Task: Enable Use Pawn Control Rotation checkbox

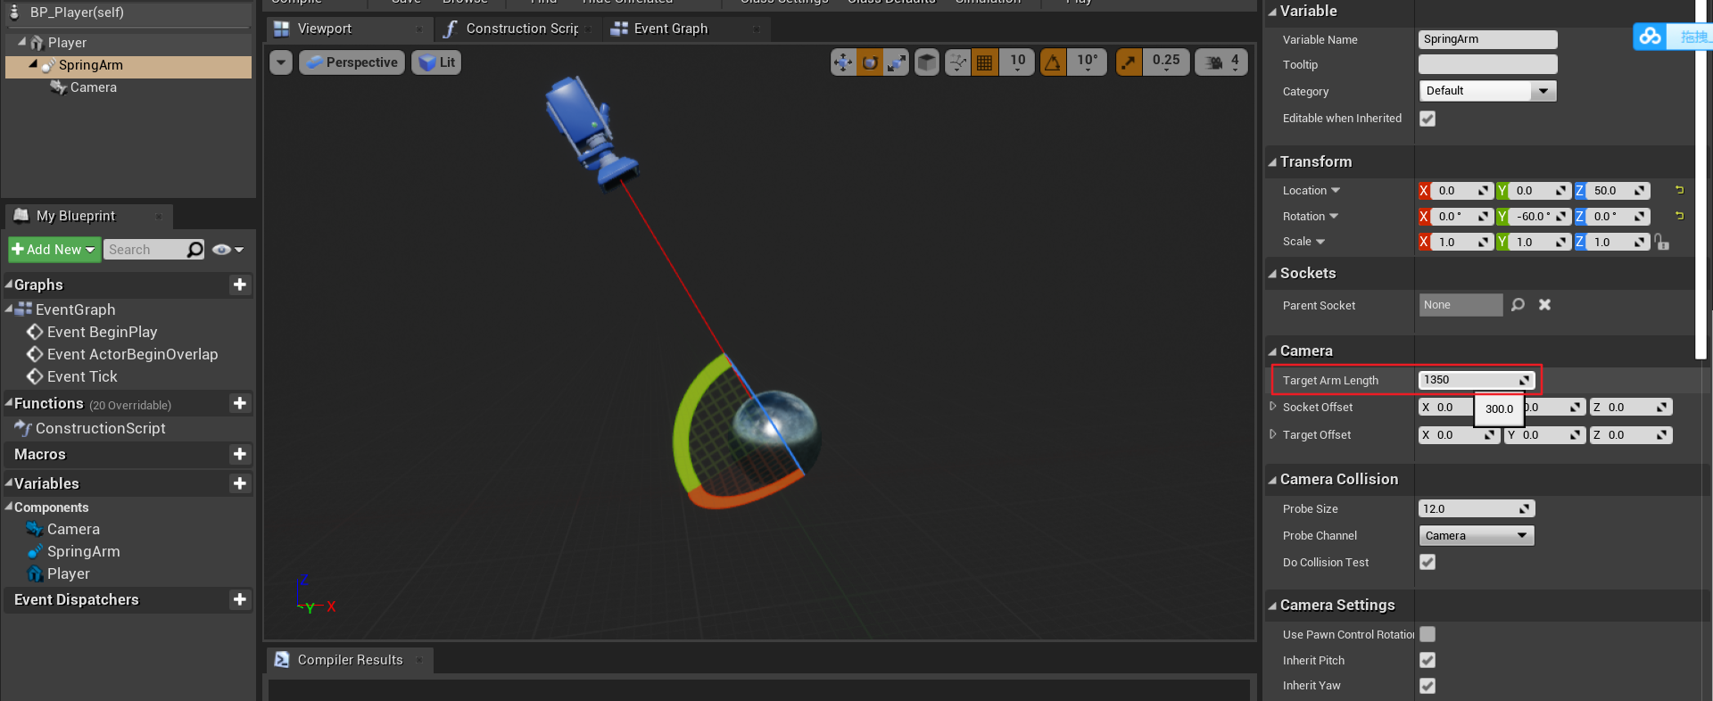Action: pos(1427,634)
